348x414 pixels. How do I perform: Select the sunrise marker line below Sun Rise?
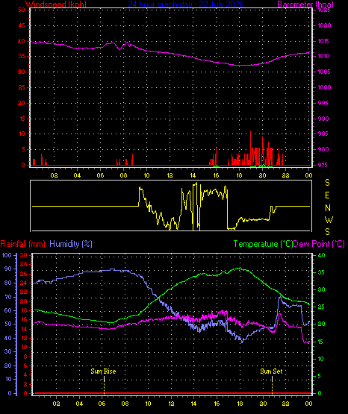coord(104,385)
